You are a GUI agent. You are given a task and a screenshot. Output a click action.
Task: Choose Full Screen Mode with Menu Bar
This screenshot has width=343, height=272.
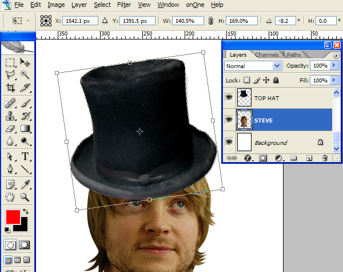click(x=18, y=260)
